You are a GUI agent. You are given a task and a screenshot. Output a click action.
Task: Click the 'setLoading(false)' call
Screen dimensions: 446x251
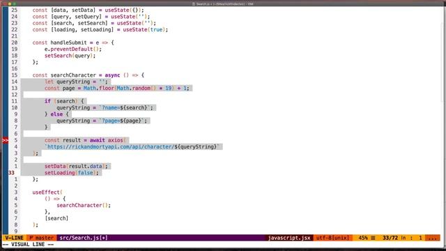[x=71, y=173]
